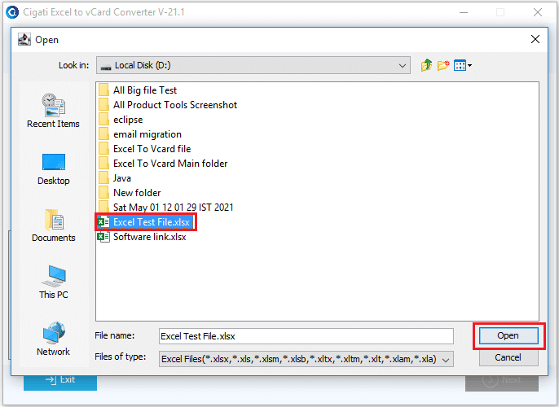Select the eclipse folder name
Viewport: 559px width, 407px height.
point(128,120)
